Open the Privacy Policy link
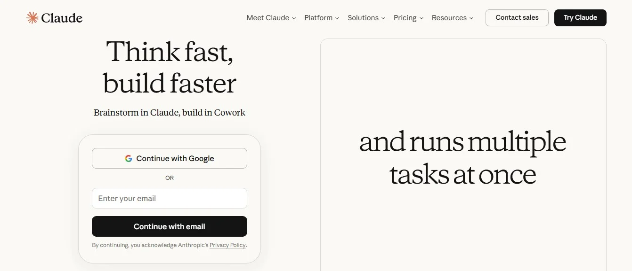 [227, 245]
